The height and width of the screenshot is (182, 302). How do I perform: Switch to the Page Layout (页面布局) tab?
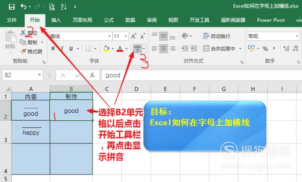click(82, 20)
